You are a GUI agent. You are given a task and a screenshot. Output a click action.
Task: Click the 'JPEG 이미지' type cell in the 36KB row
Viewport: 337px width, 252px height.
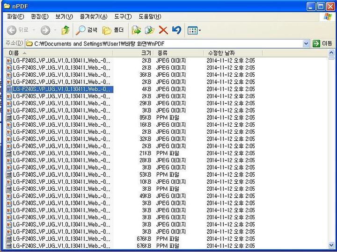pyautogui.click(x=171, y=75)
